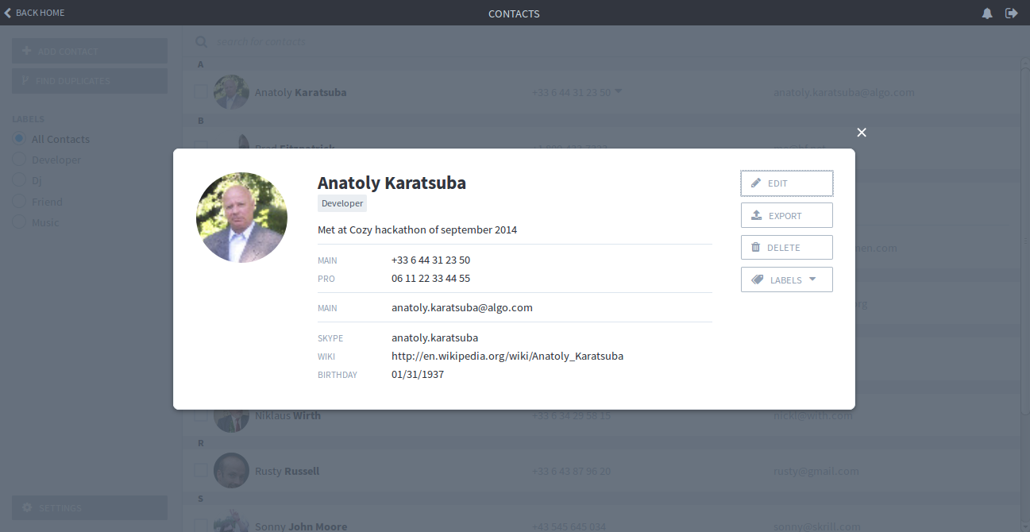Click email anatoly.karatsuba@algo.com in dialog
This screenshot has width=1030, height=532.
tap(461, 307)
